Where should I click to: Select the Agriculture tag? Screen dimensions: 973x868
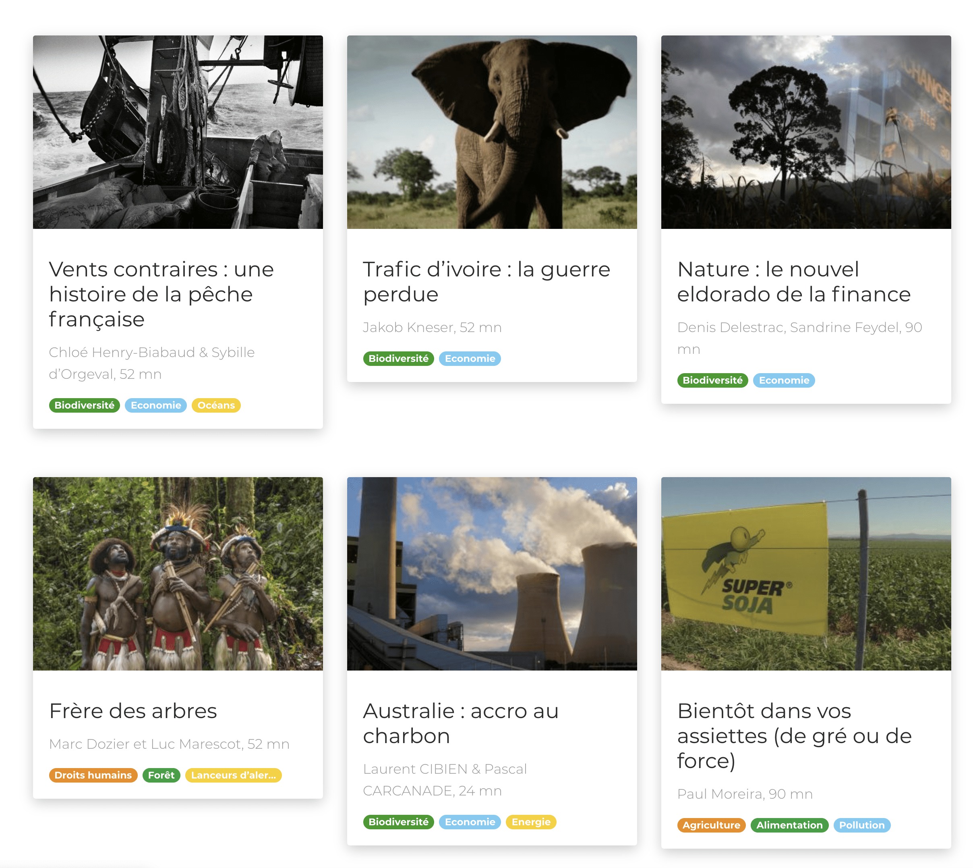711,826
